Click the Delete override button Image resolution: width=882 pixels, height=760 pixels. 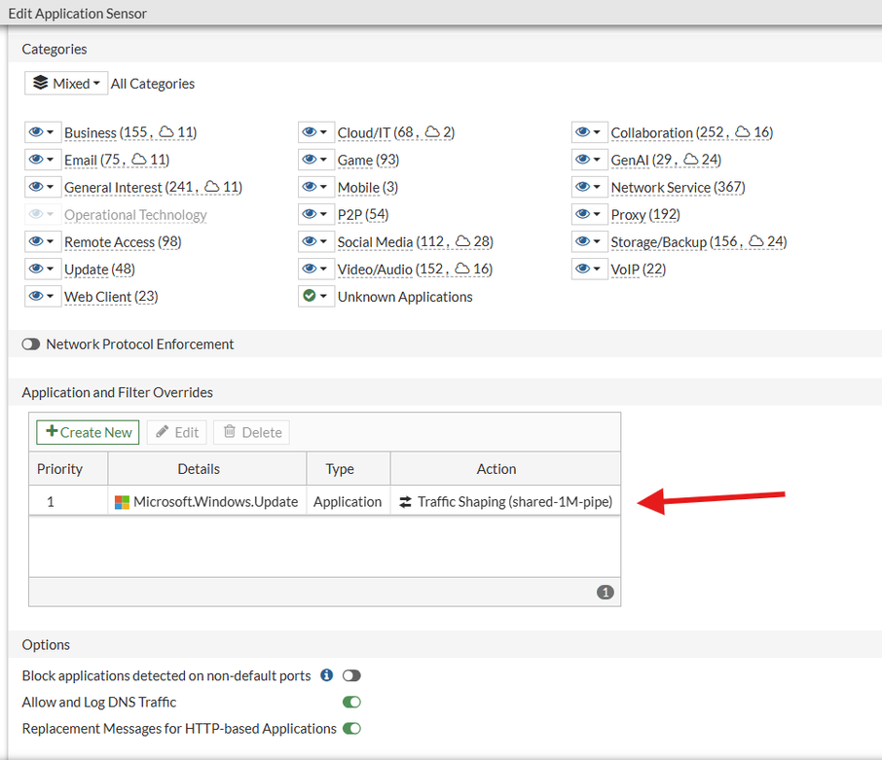[251, 432]
